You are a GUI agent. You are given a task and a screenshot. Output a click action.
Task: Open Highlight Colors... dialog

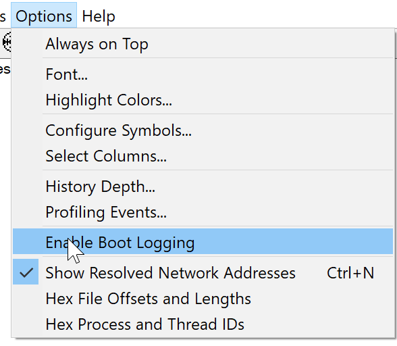203,100
